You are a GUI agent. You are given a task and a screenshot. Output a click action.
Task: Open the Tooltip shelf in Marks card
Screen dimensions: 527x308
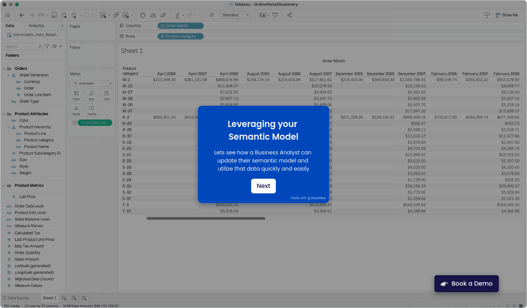pos(91,110)
